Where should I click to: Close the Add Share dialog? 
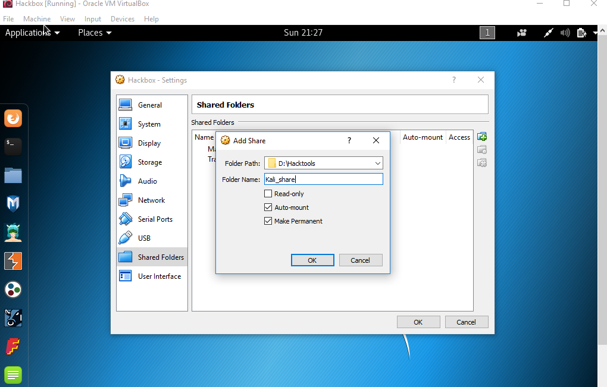point(376,140)
